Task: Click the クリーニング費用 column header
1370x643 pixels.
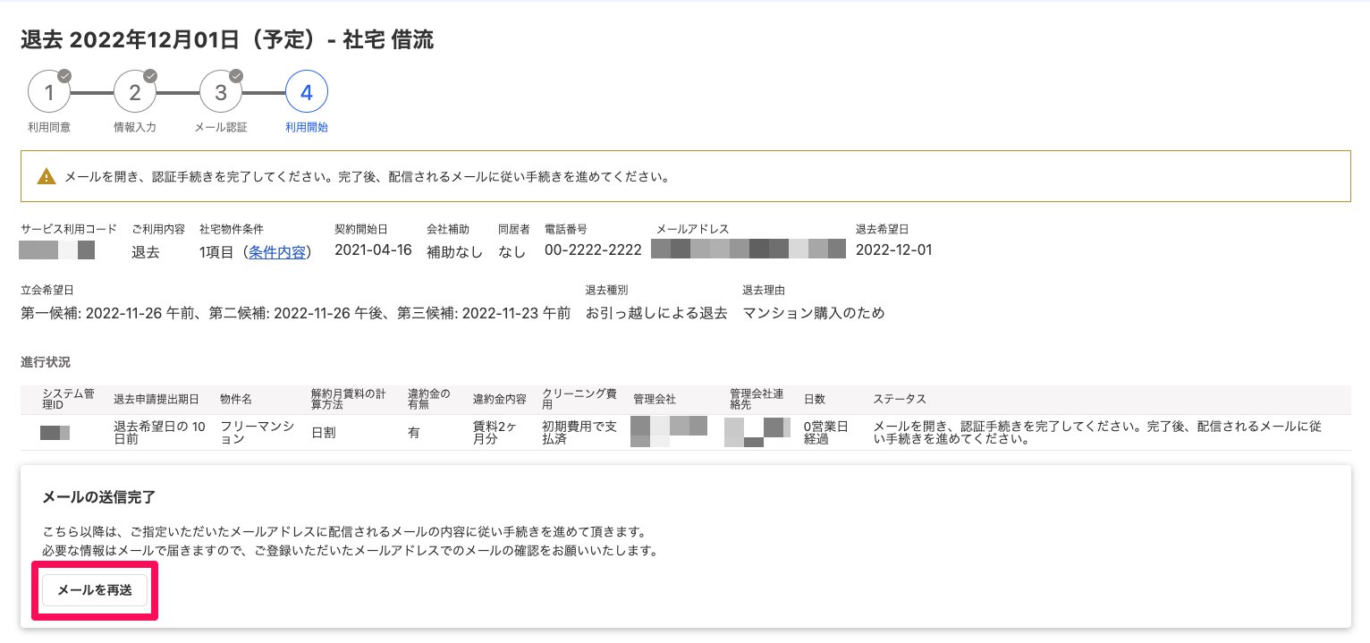Action: [x=579, y=399]
